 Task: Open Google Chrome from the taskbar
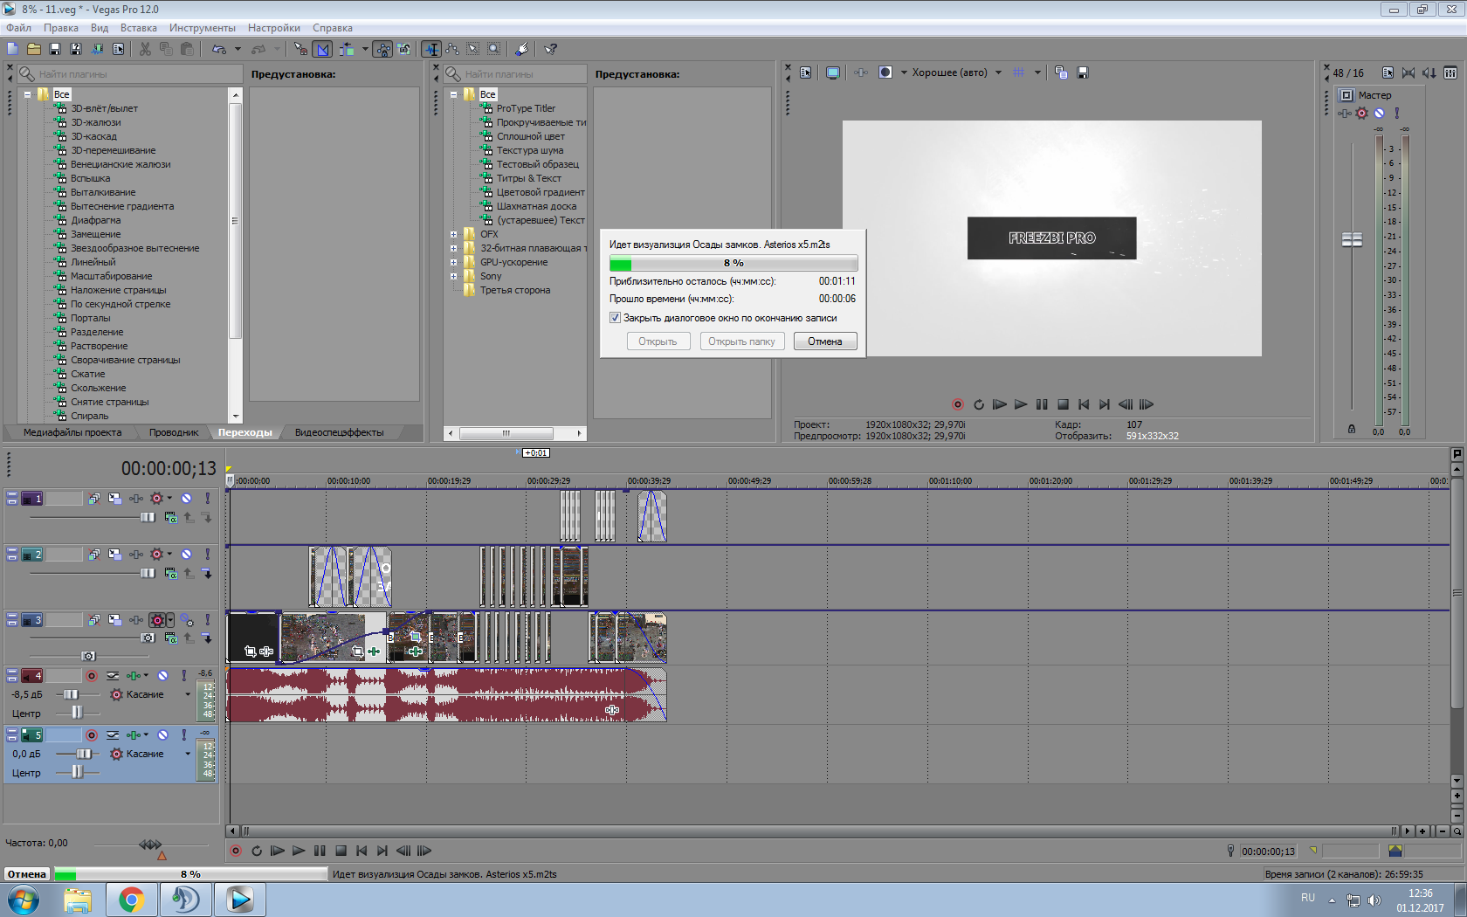132,900
